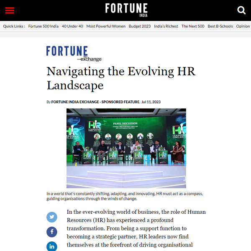Screen dimensions: 251x251
Task: Open the Opinion quick link
Action: (243, 26)
